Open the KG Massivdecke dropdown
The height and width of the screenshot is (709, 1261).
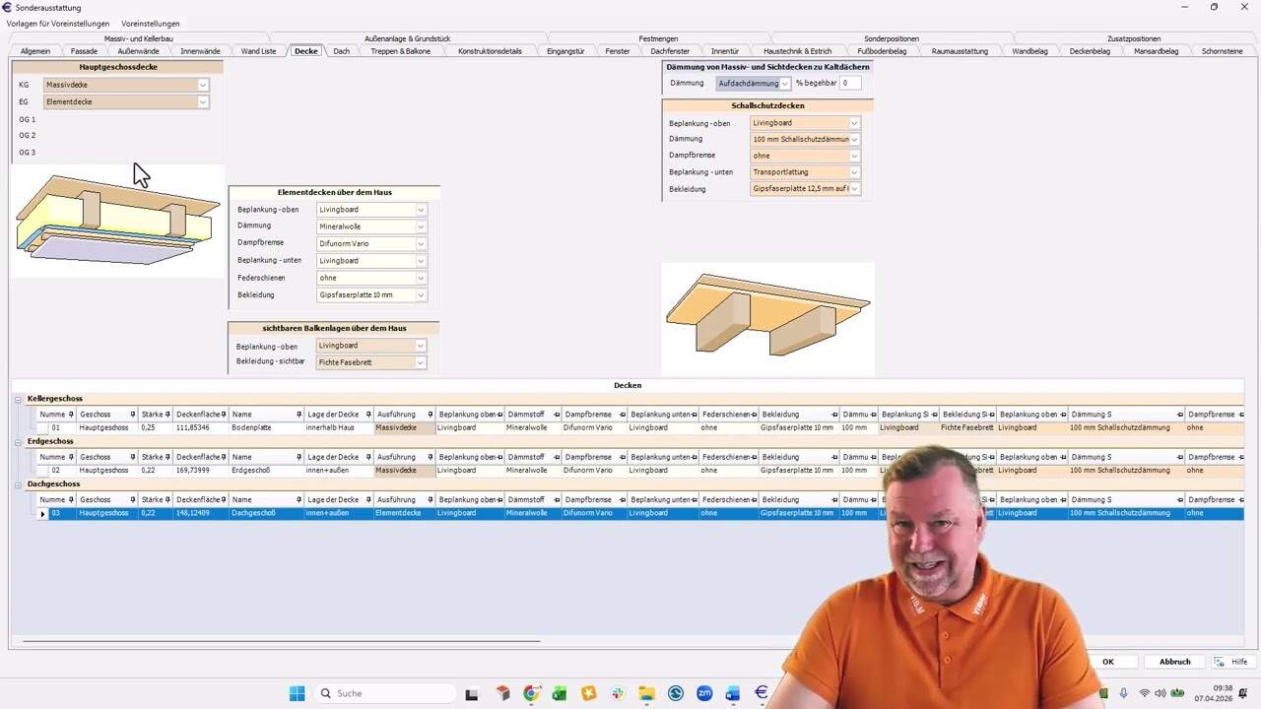(x=202, y=85)
